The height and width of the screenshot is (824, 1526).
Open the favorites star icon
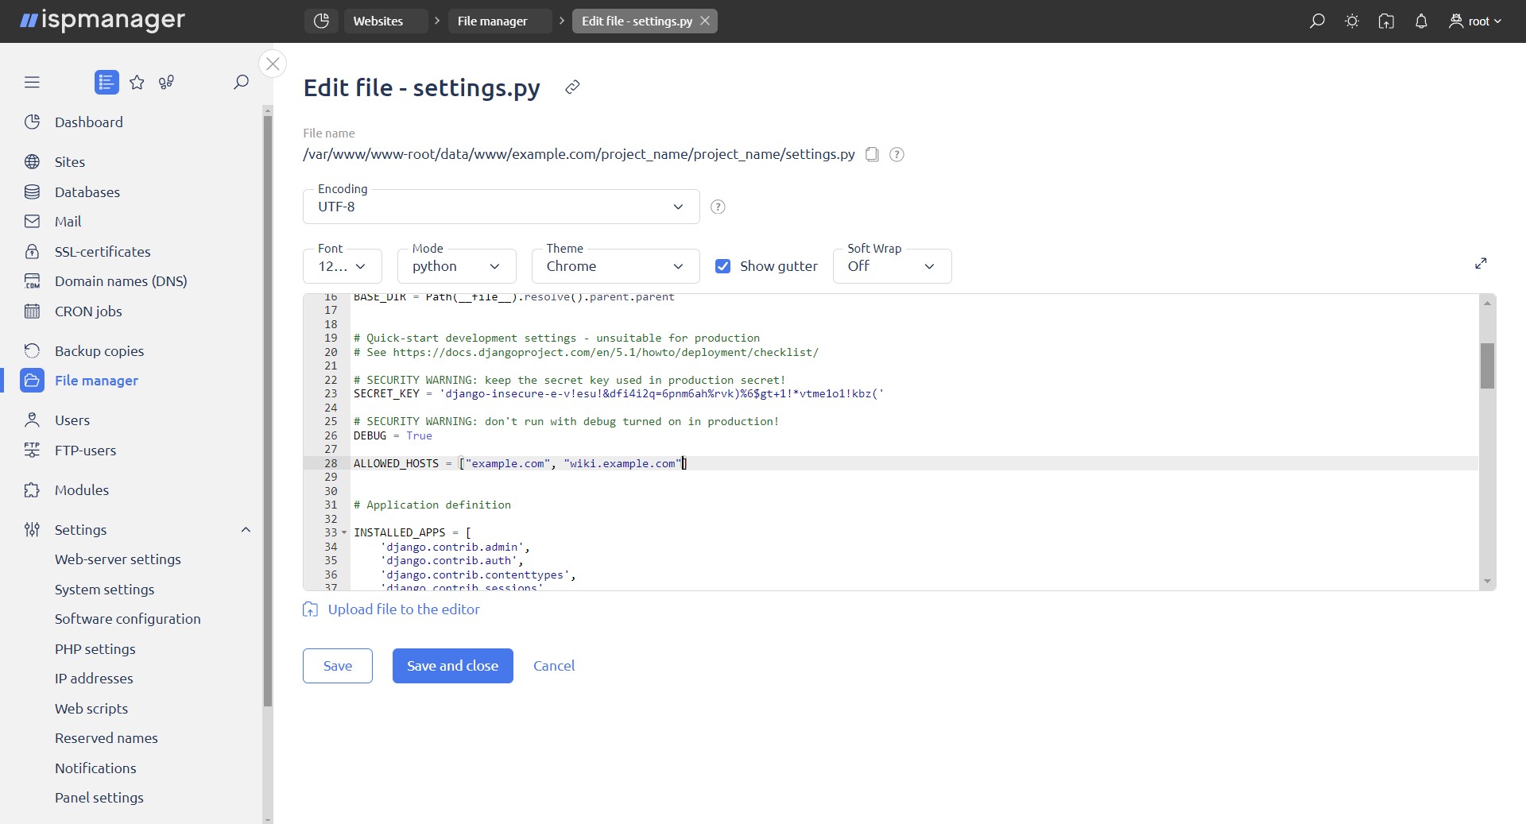pyautogui.click(x=137, y=82)
